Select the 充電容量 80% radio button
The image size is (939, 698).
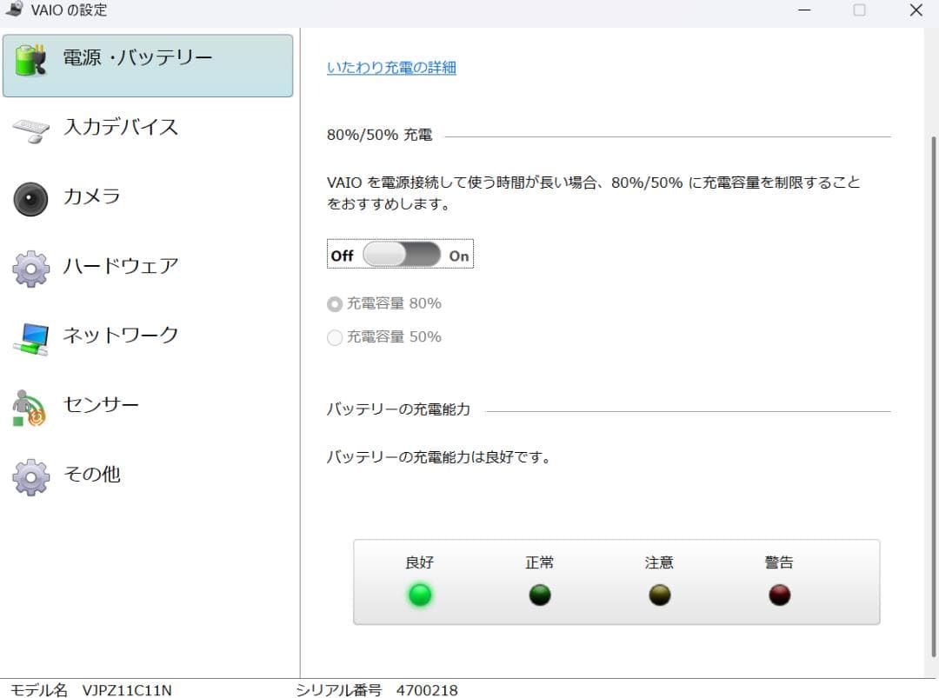335,303
